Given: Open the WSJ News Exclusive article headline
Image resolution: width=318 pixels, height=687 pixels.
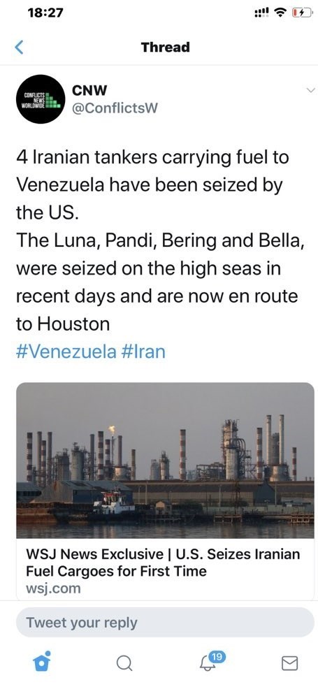Looking at the screenshot, I should pyautogui.click(x=164, y=563).
